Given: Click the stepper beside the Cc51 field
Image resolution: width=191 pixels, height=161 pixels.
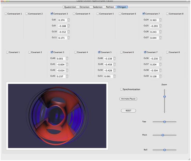Looking at the screenshot, I should tap(113, 76).
